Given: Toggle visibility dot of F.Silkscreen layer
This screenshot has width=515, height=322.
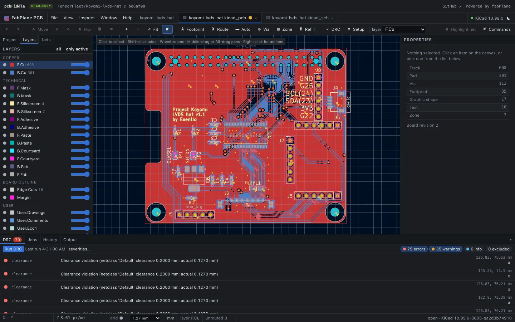Looking at the screenshot, I should point(5,104).
